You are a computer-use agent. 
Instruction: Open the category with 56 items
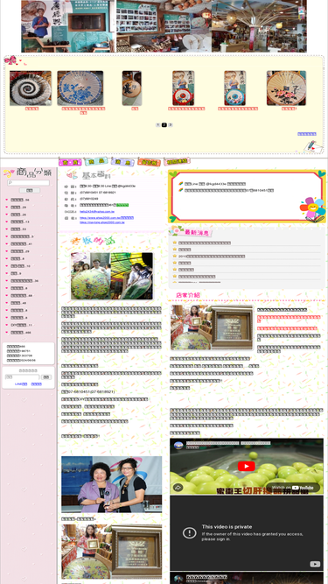tap(20, 200)
